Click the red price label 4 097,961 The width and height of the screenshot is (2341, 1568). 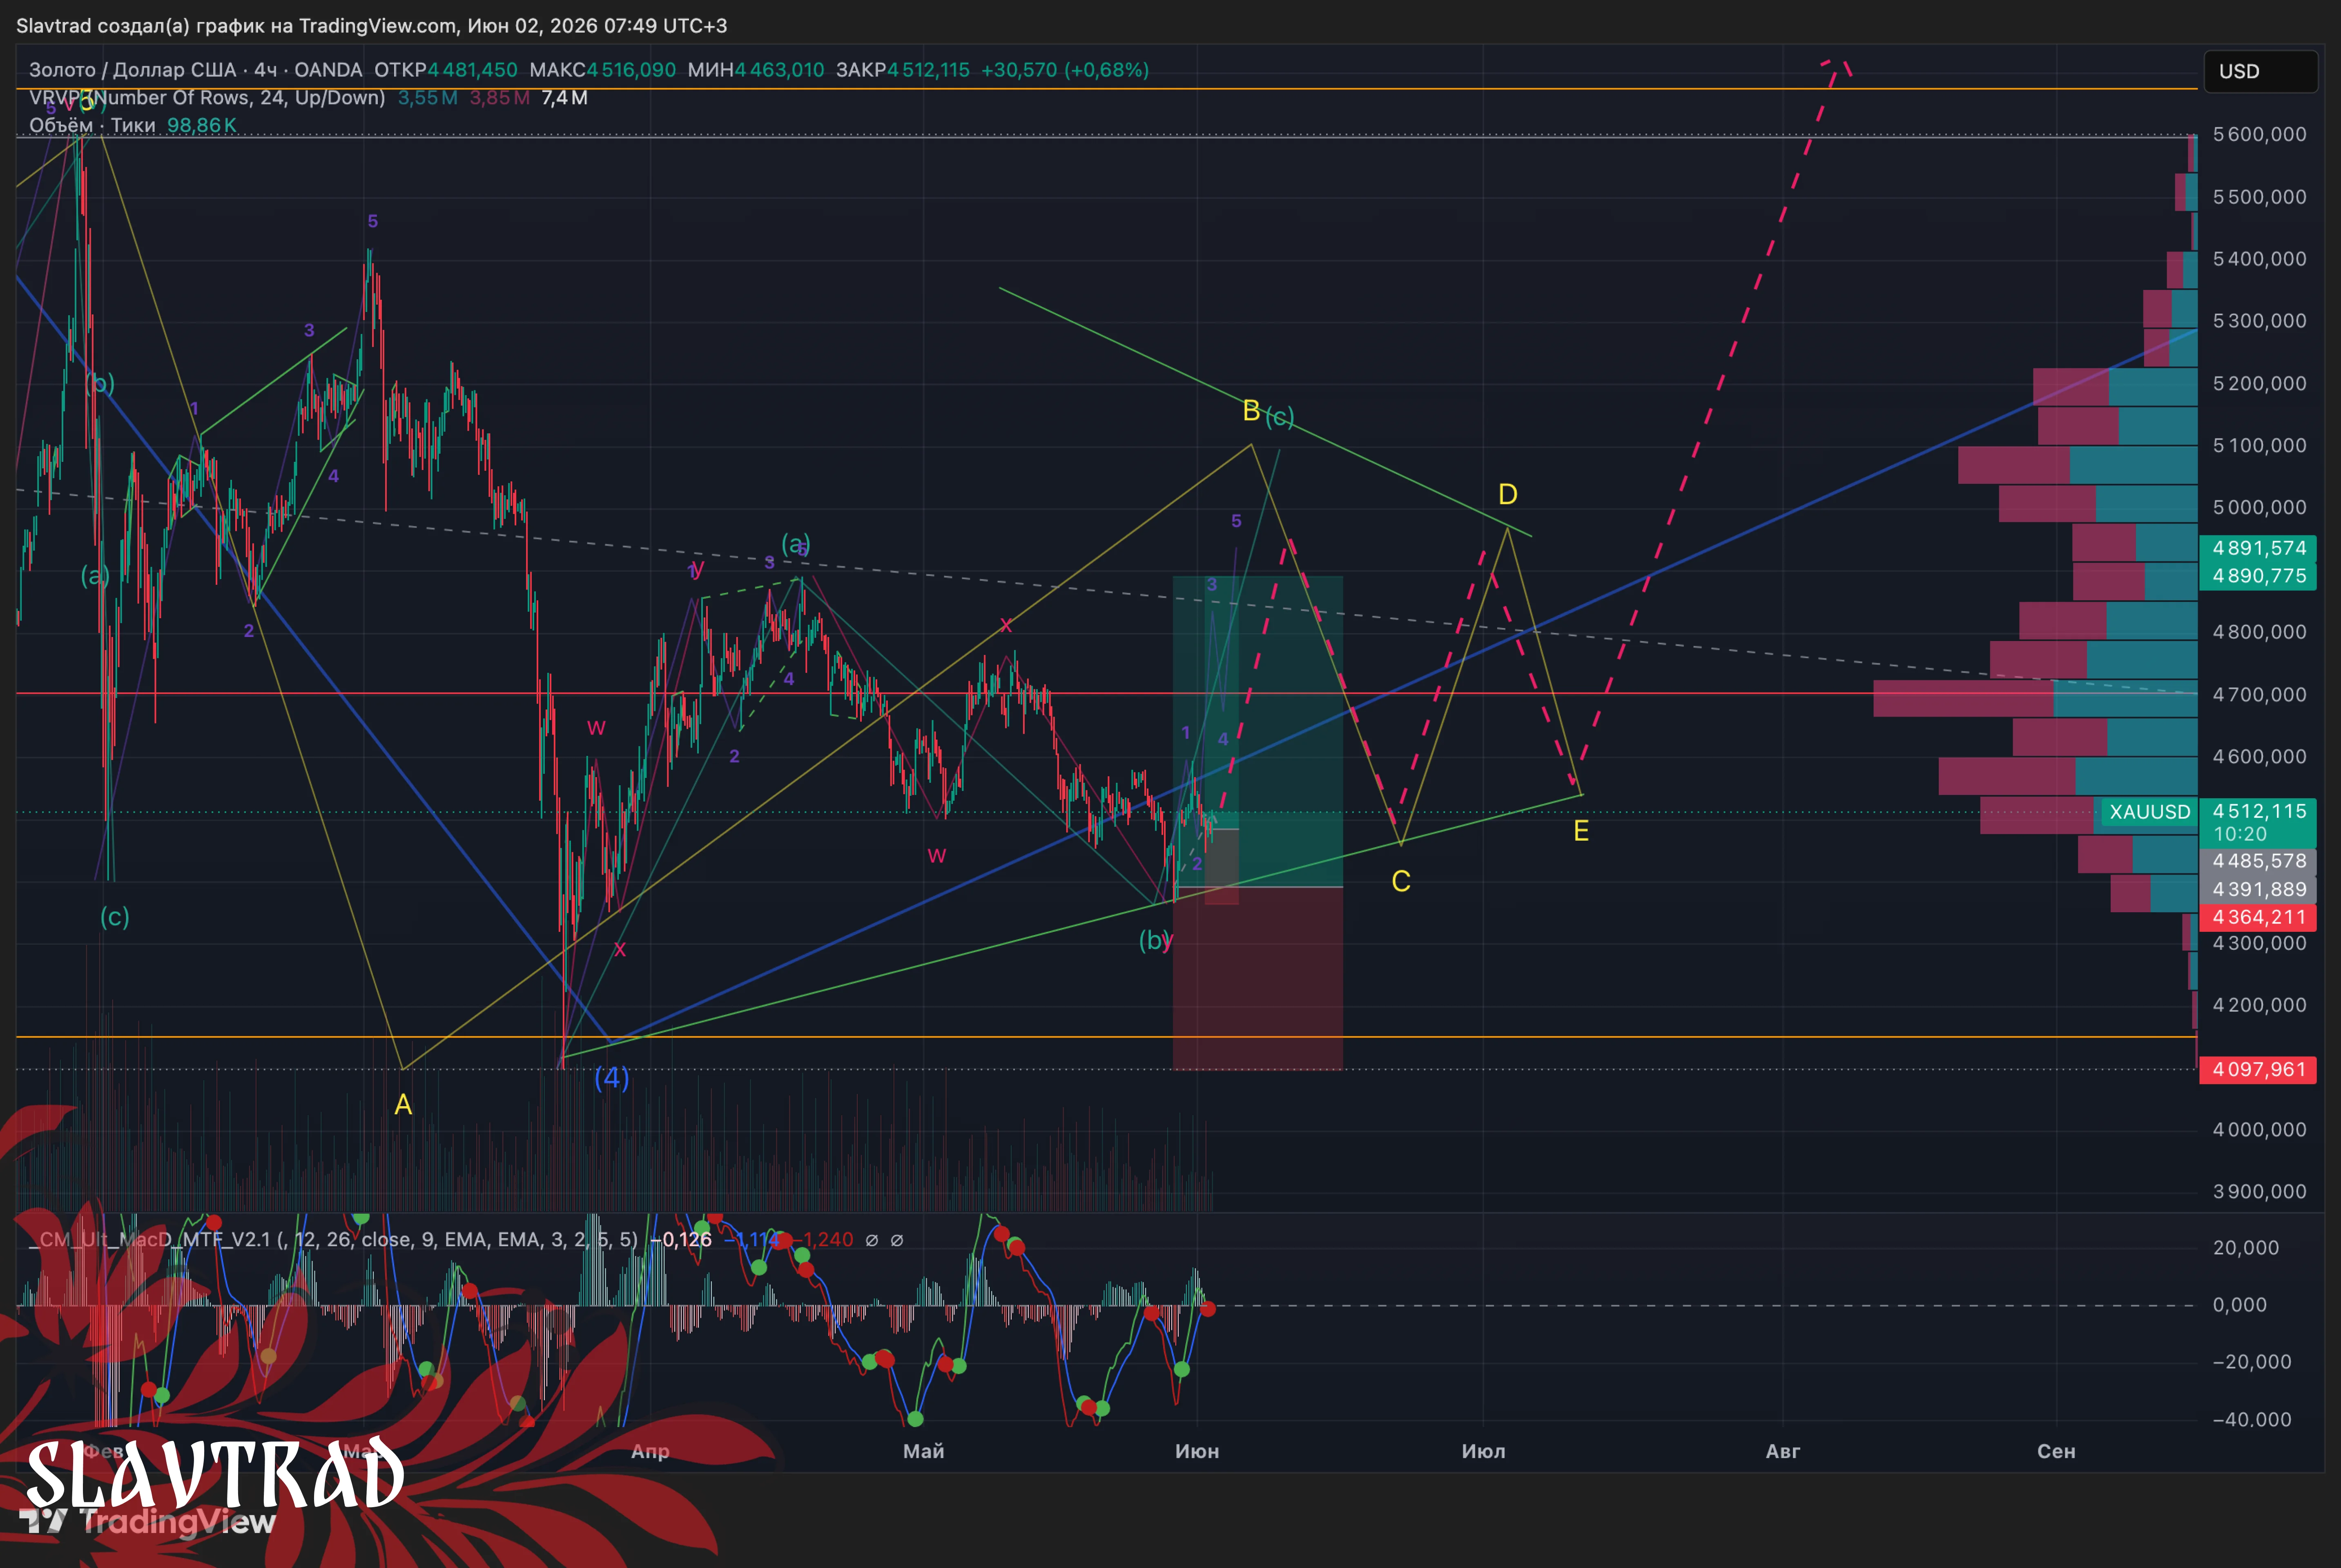(2259, 1070)
